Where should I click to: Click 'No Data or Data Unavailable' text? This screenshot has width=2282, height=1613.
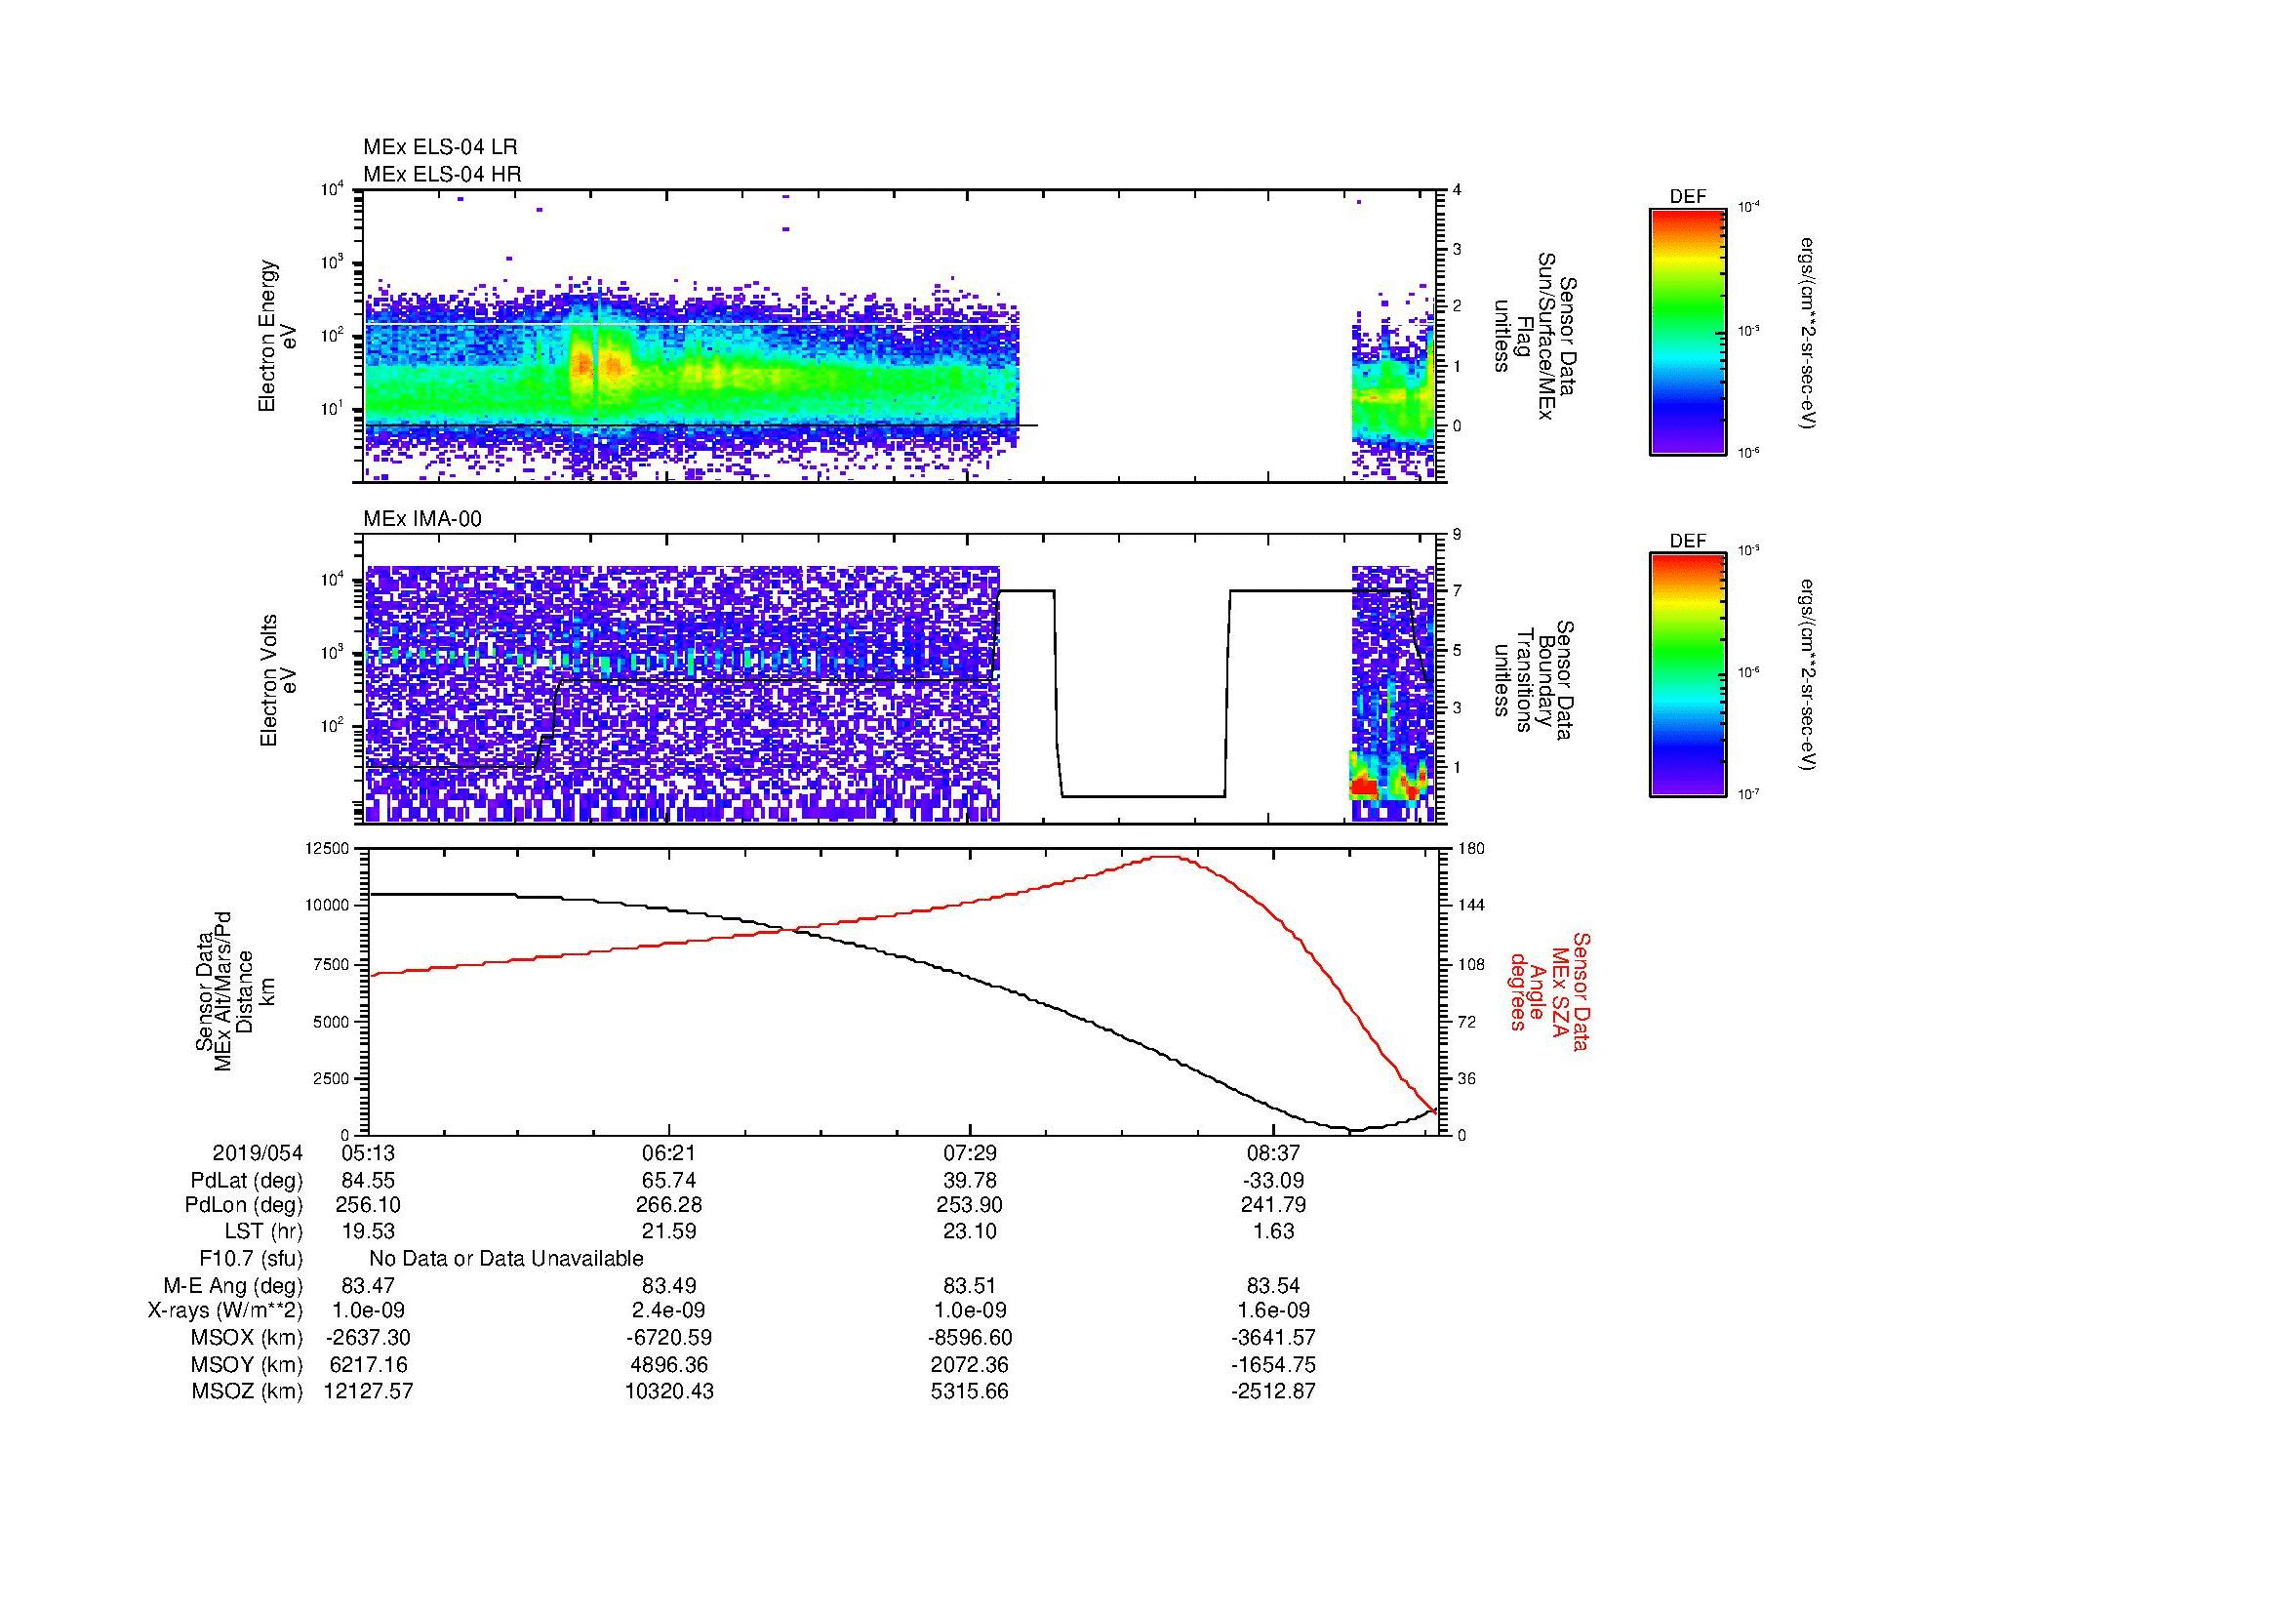point(506,1259)
